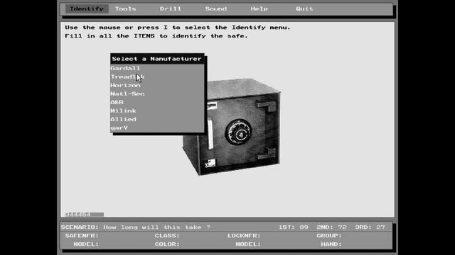This screenshot has height=255, width=455.
Task: Select Milink as the manufacturer
Action: tap(157, 110)
